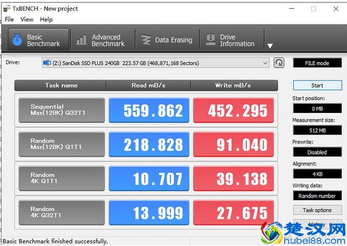Click the TxBENCH app icon in title bar
The image size is (347, 246).
tap(7, 8)
